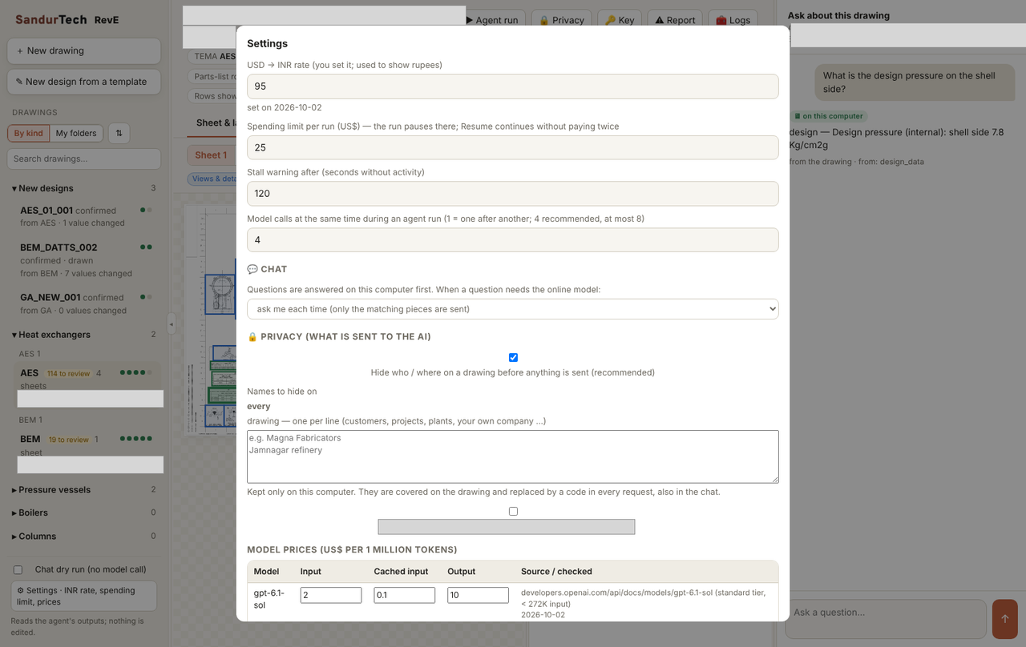Click the Stall warning seconds field

[x=513, y=194]
